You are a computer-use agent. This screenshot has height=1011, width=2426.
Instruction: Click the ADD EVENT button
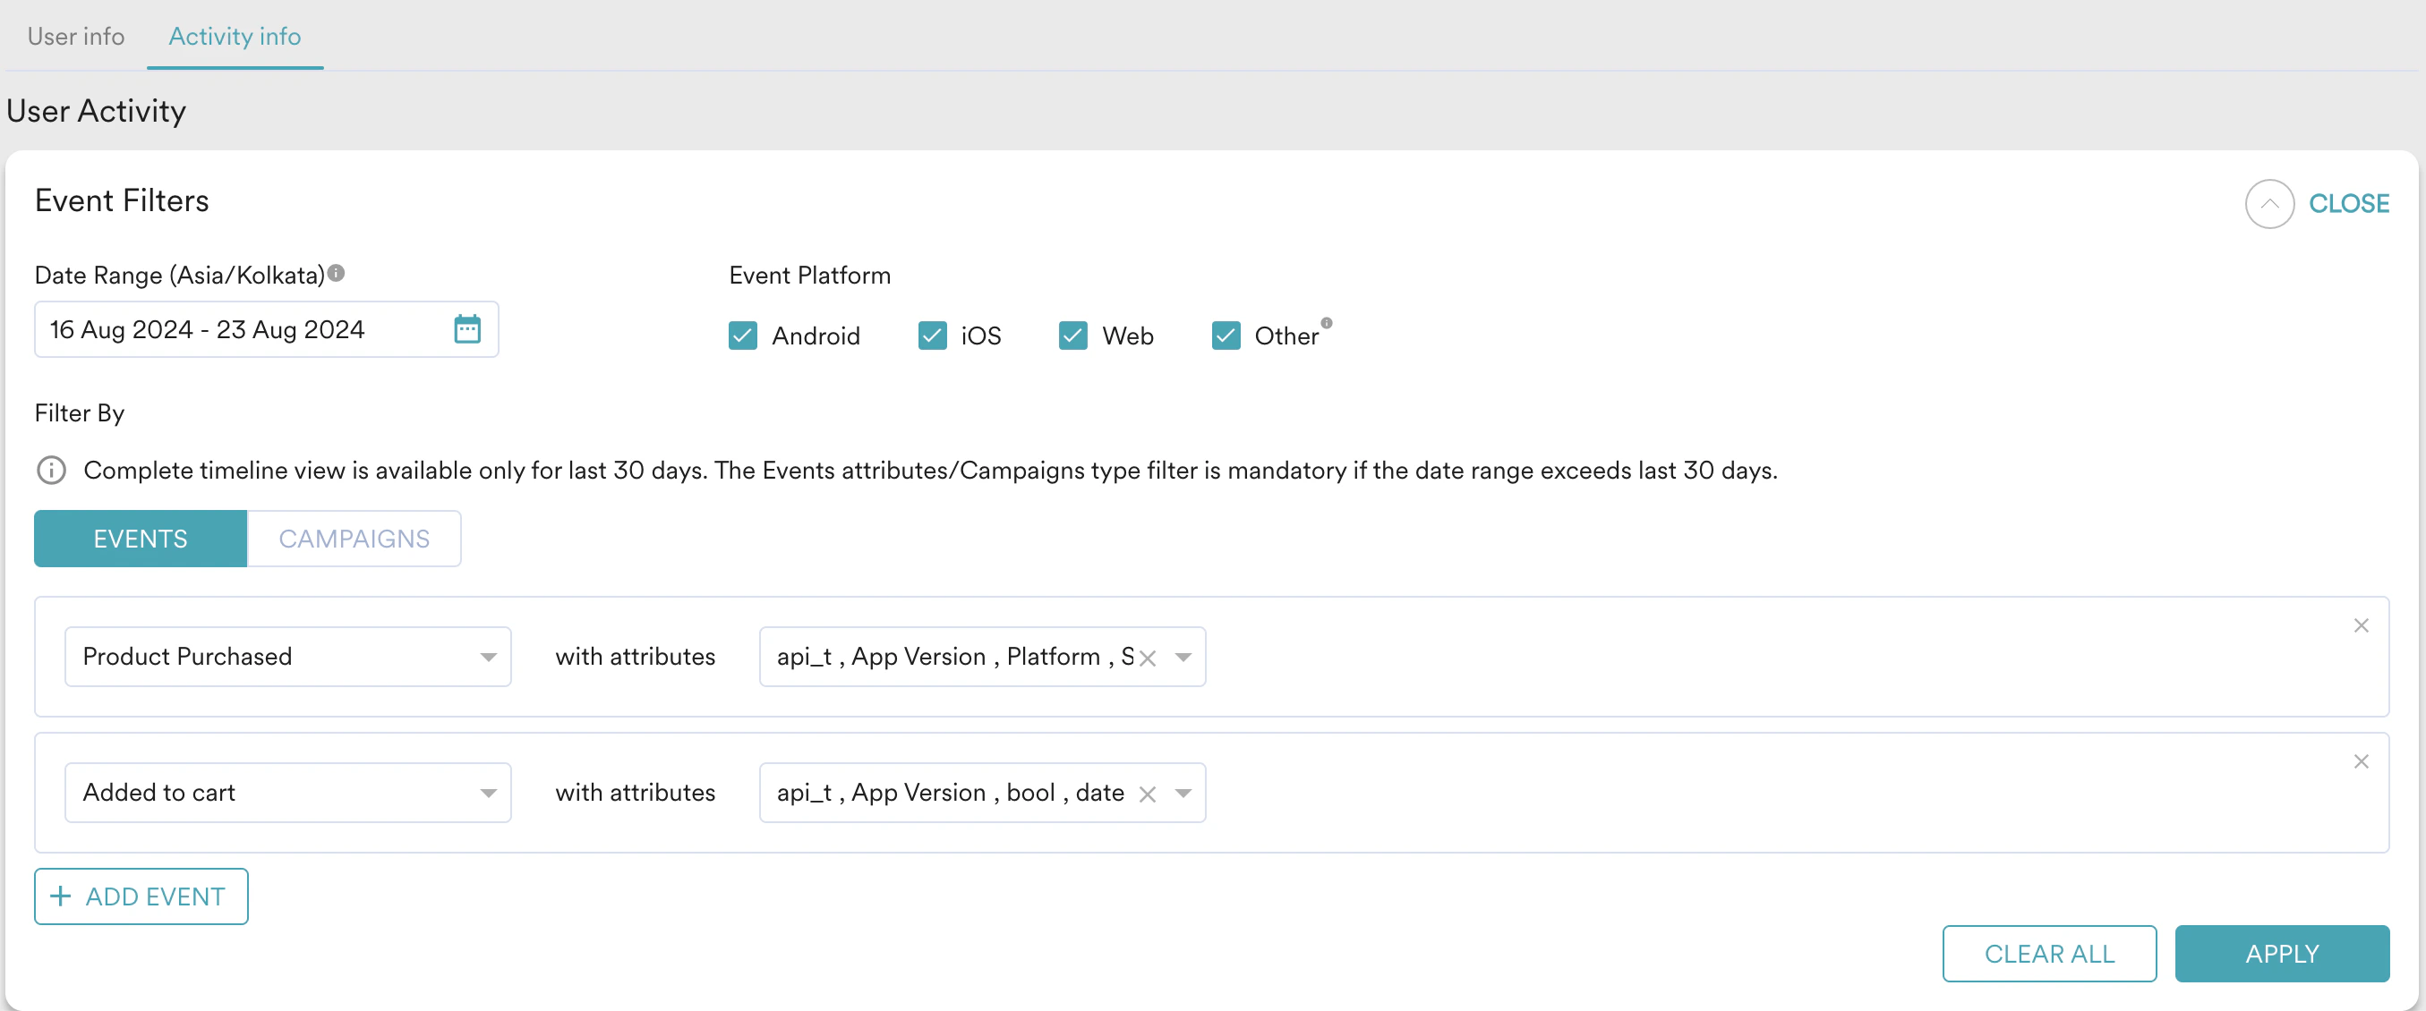pyautogui.click(x=141, y=896)
